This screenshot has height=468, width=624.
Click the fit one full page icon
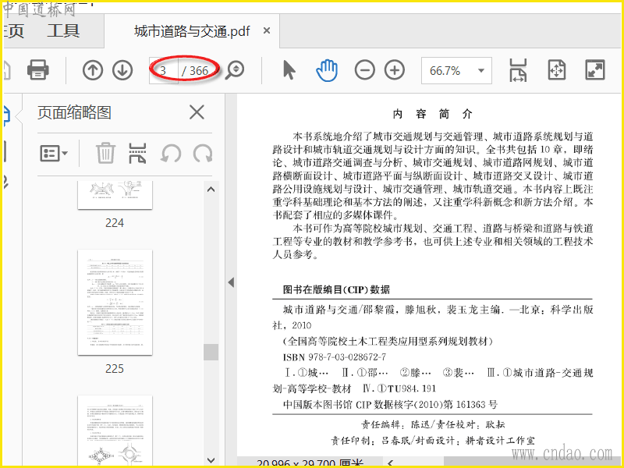(x=556, y=70)
